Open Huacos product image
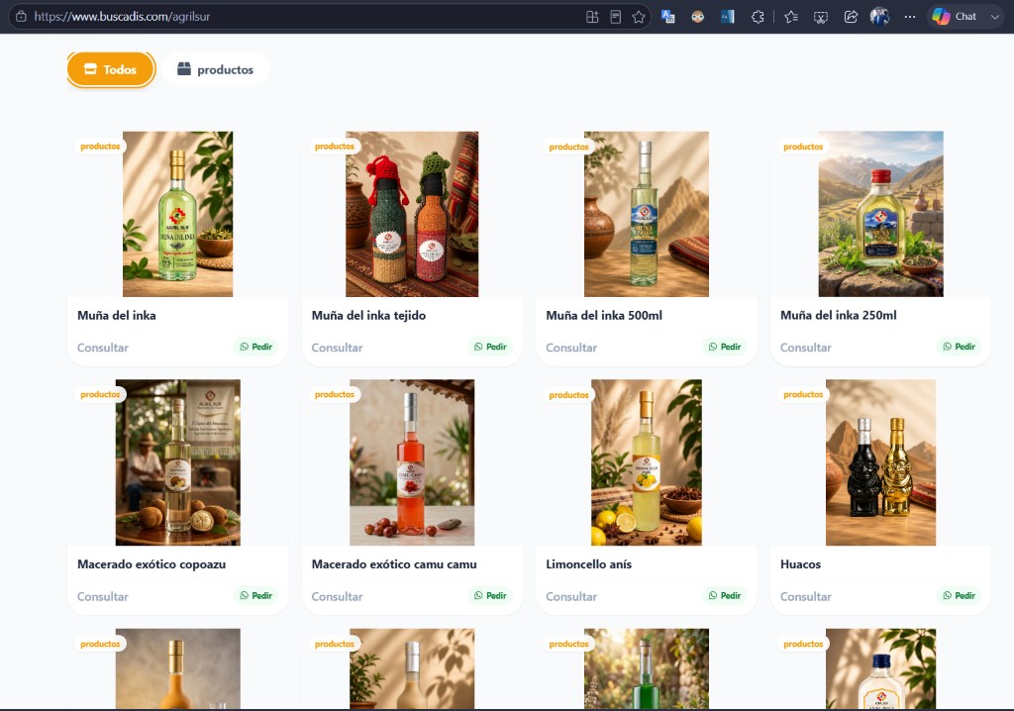This screenshot has height=711, width=1014. point(880,462)
